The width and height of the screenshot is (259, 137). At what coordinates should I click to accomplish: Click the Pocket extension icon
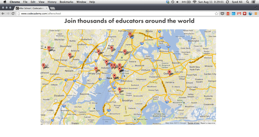coord(222,13)
